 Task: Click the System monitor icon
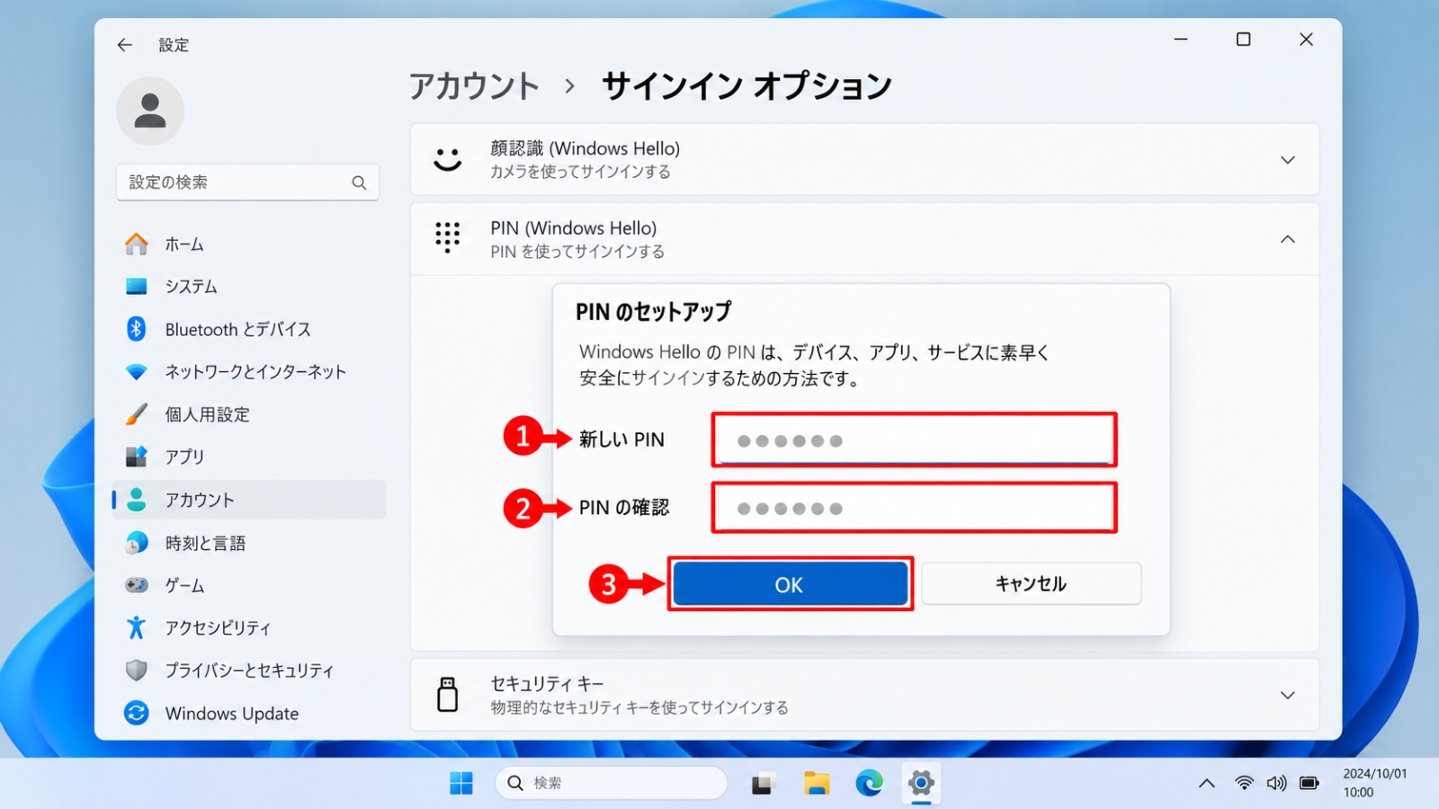[x=137, y=286]
